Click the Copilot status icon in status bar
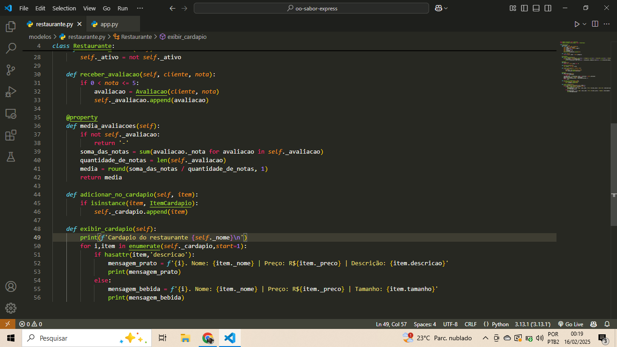 pyautogui.click(x=594, y=324)
